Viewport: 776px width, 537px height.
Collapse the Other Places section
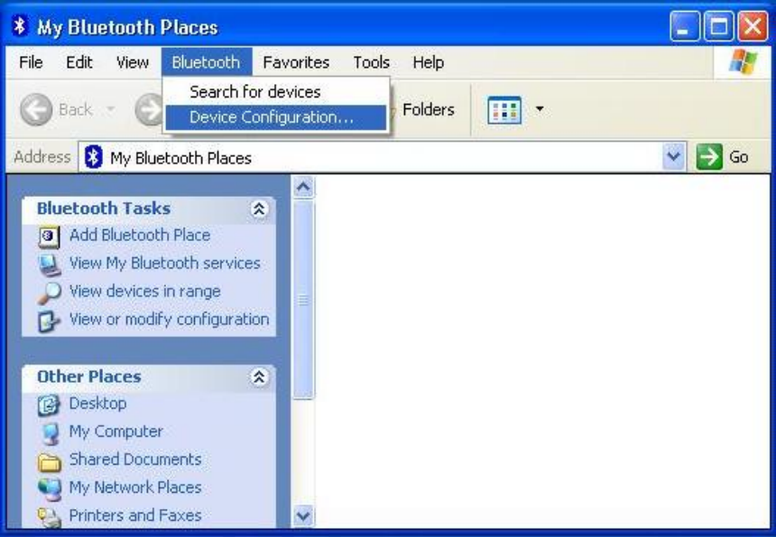pos(258,377)
